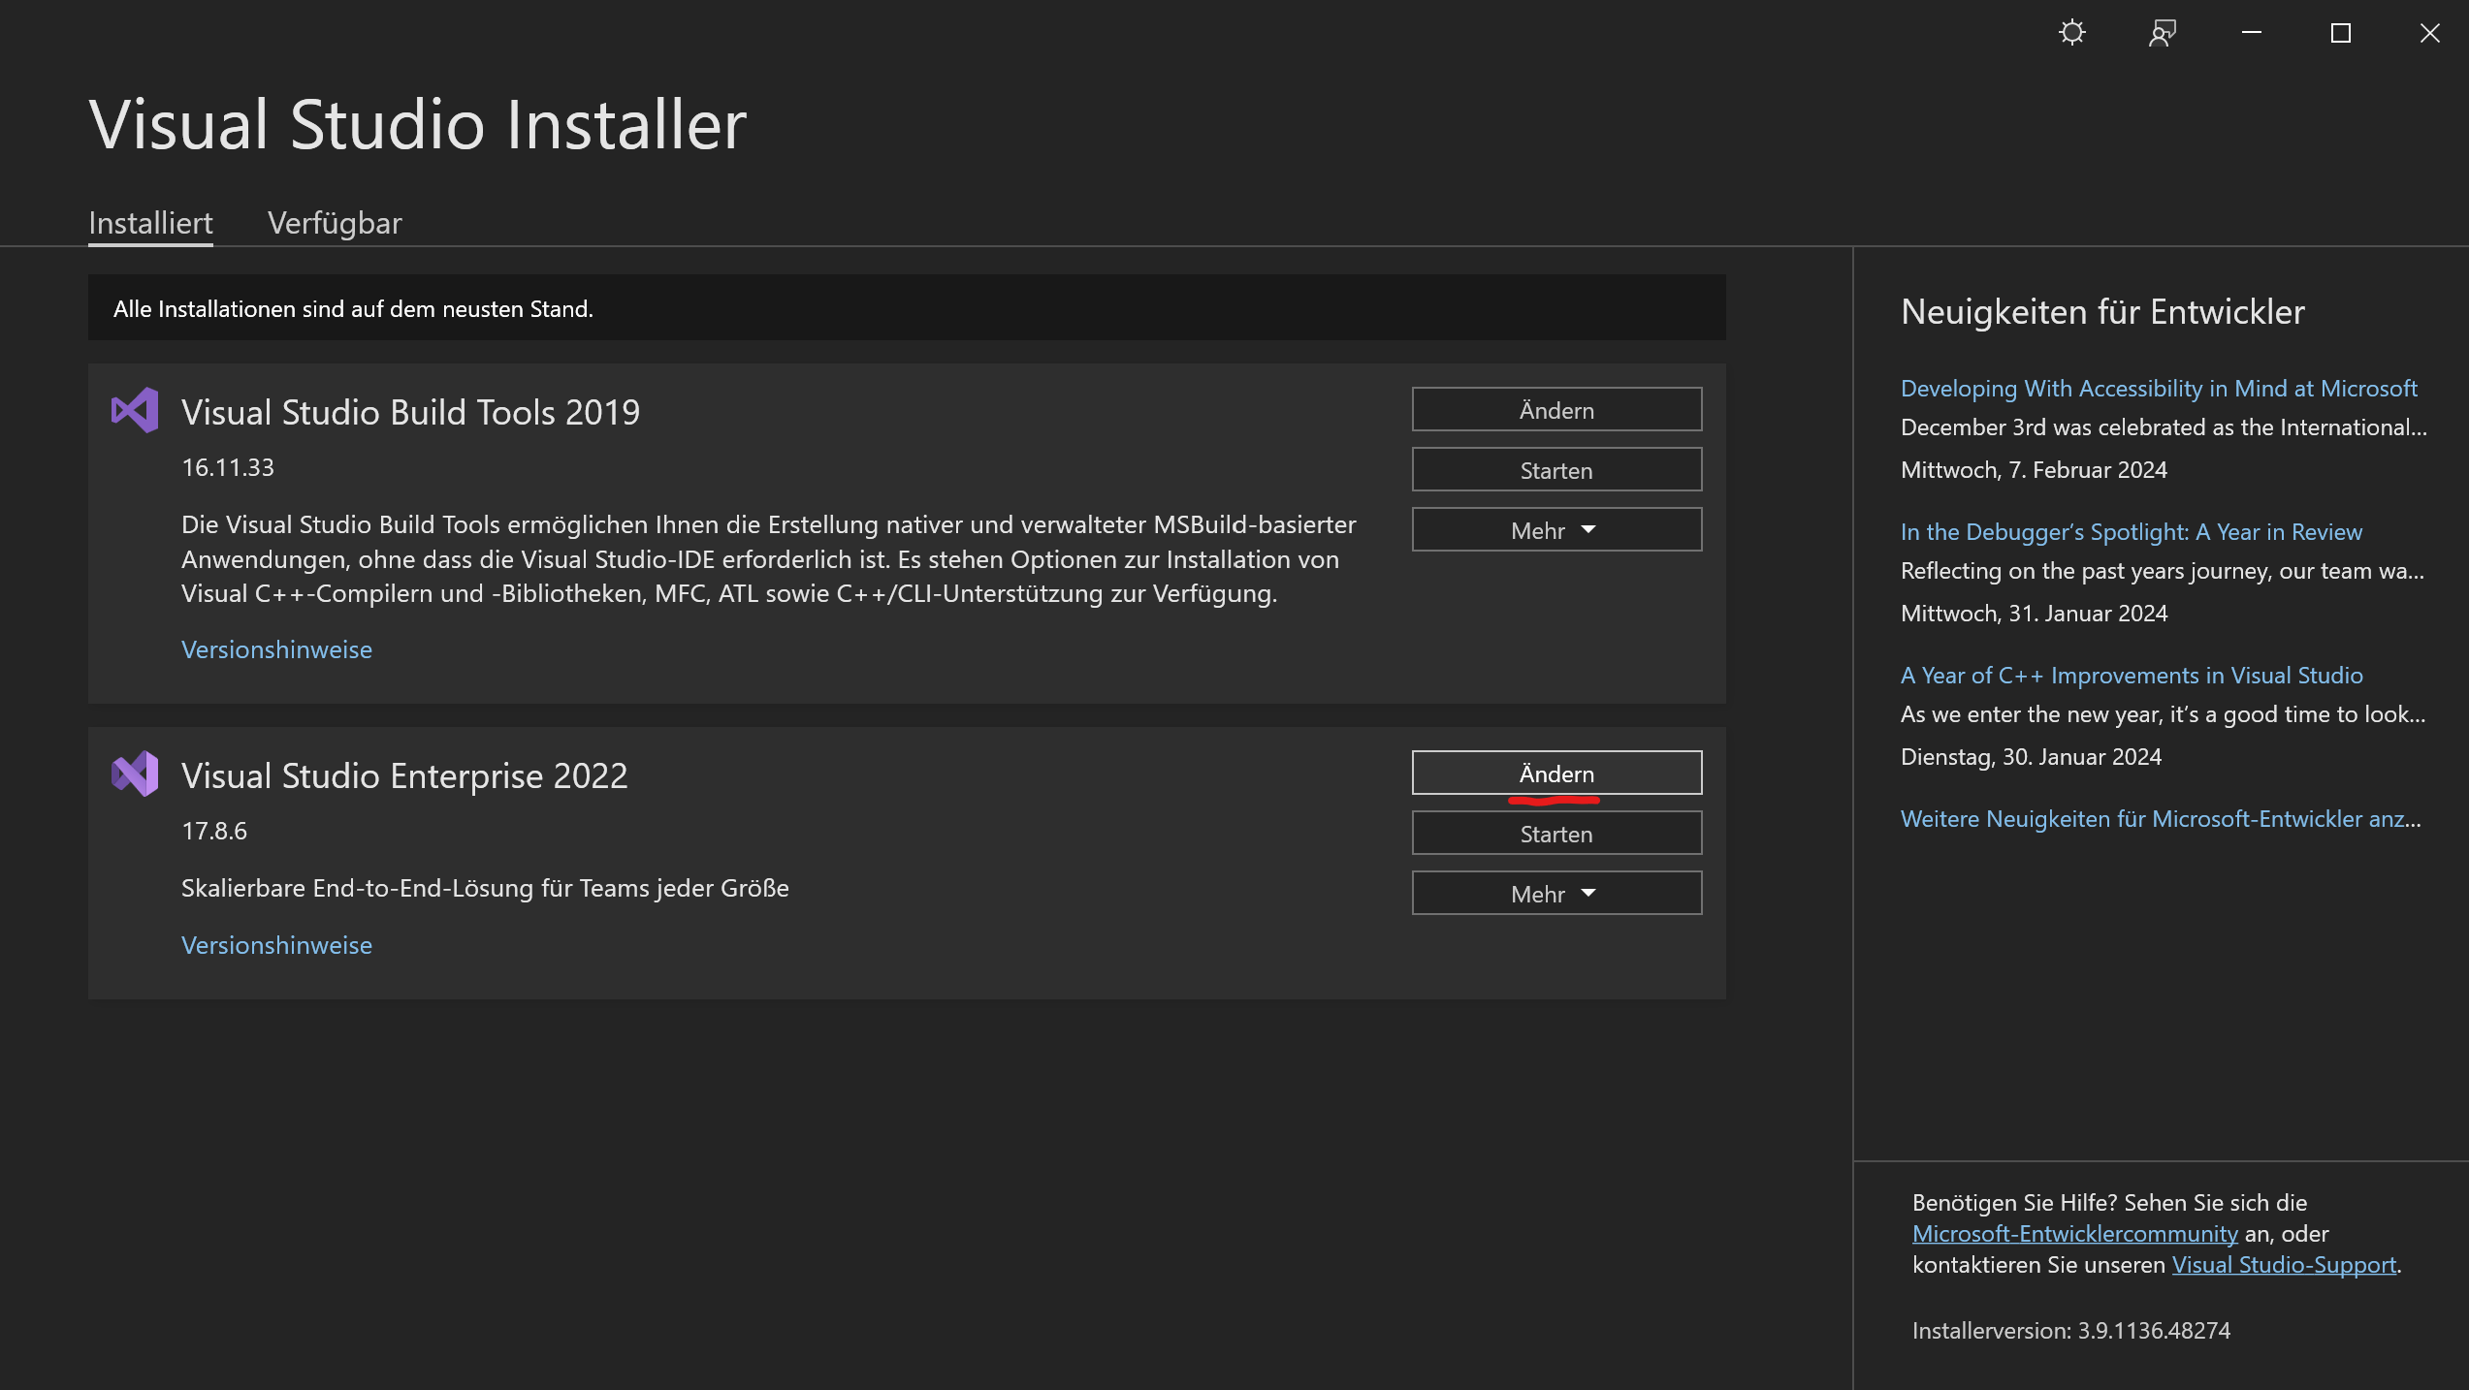
Task: Click 'December 3rd was celebrated as the International...' snippet
Action: coord(2164,427)
